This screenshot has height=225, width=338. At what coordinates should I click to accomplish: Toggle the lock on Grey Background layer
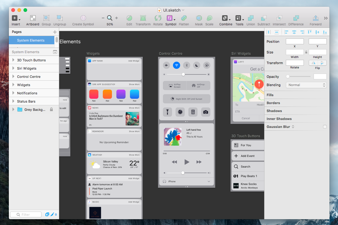click(51, 110)
